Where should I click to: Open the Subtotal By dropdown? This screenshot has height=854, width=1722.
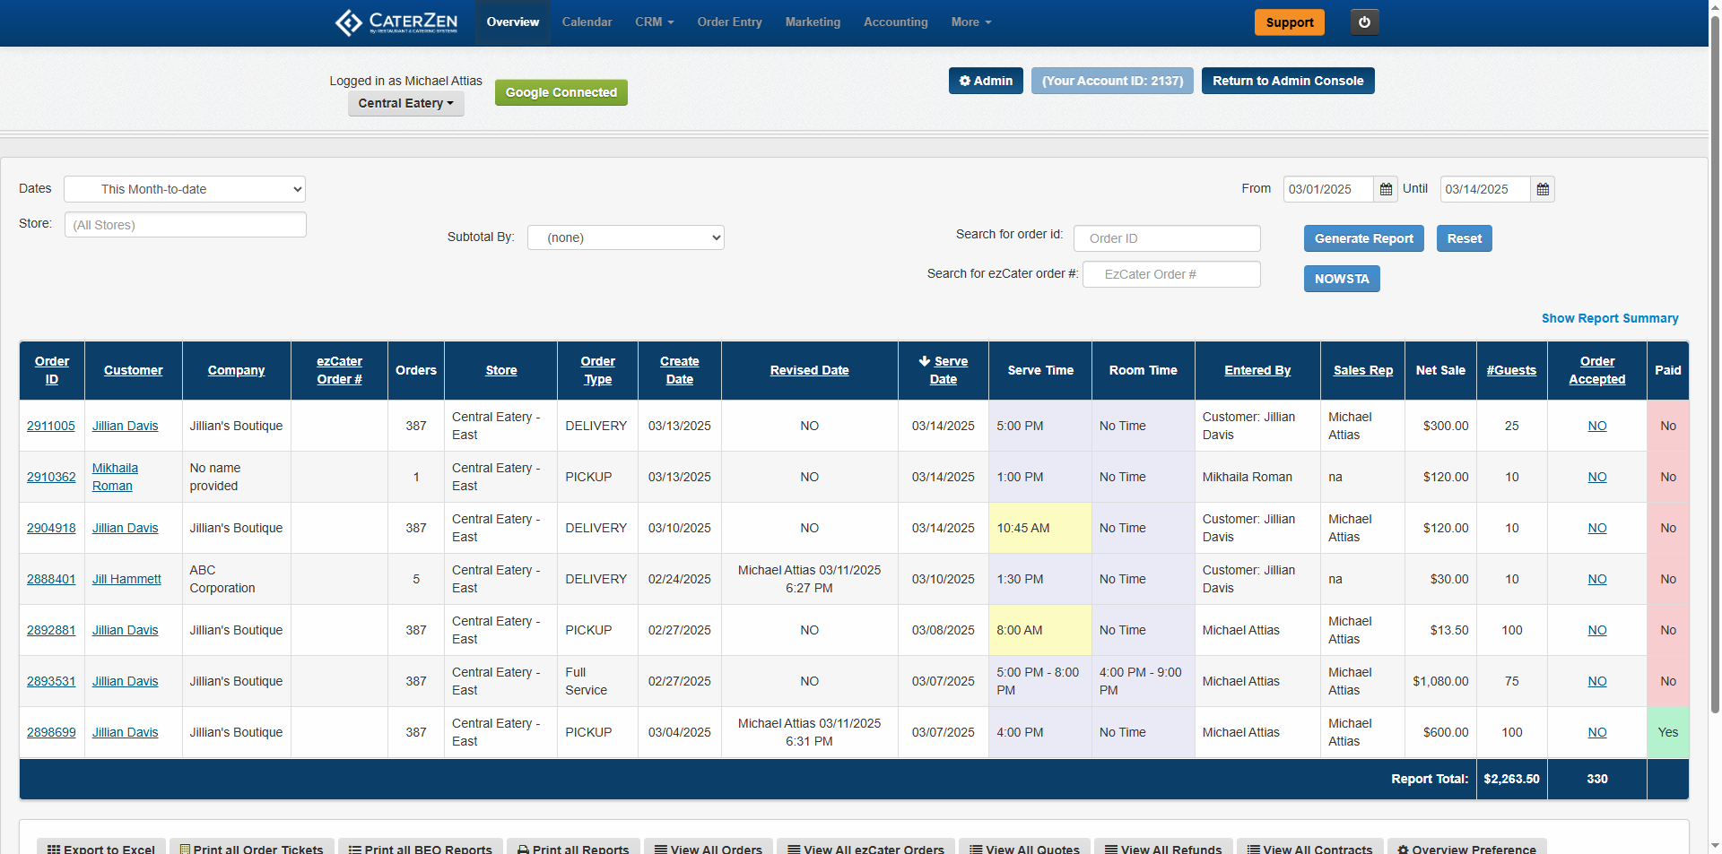tap(625, 237)
